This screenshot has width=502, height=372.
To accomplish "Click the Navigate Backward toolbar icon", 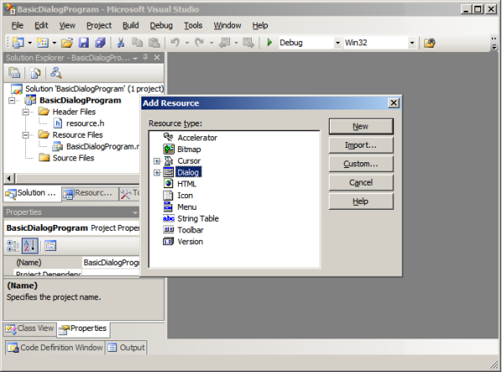I will [224, 43].
